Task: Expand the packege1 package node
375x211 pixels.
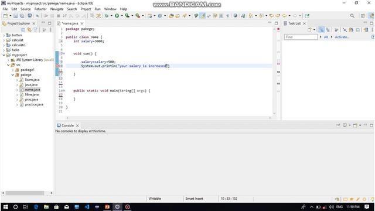Action: (13, 70)
